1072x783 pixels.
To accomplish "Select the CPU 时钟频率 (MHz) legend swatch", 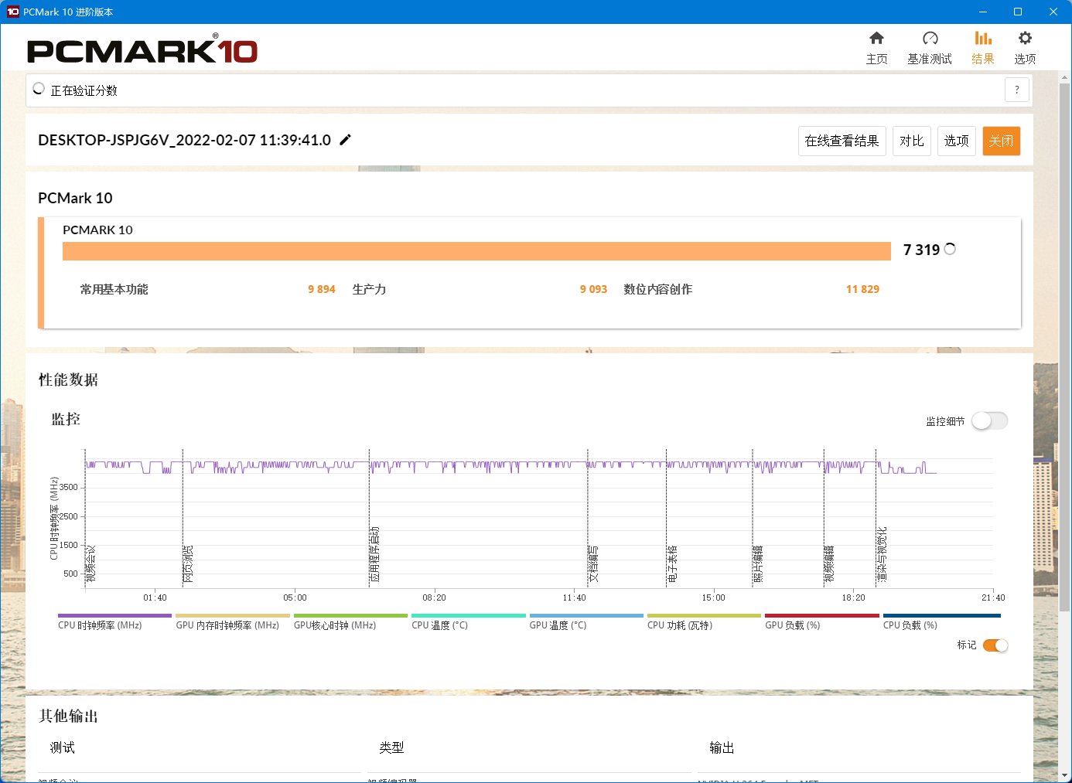I will click(x=114, y=616).
